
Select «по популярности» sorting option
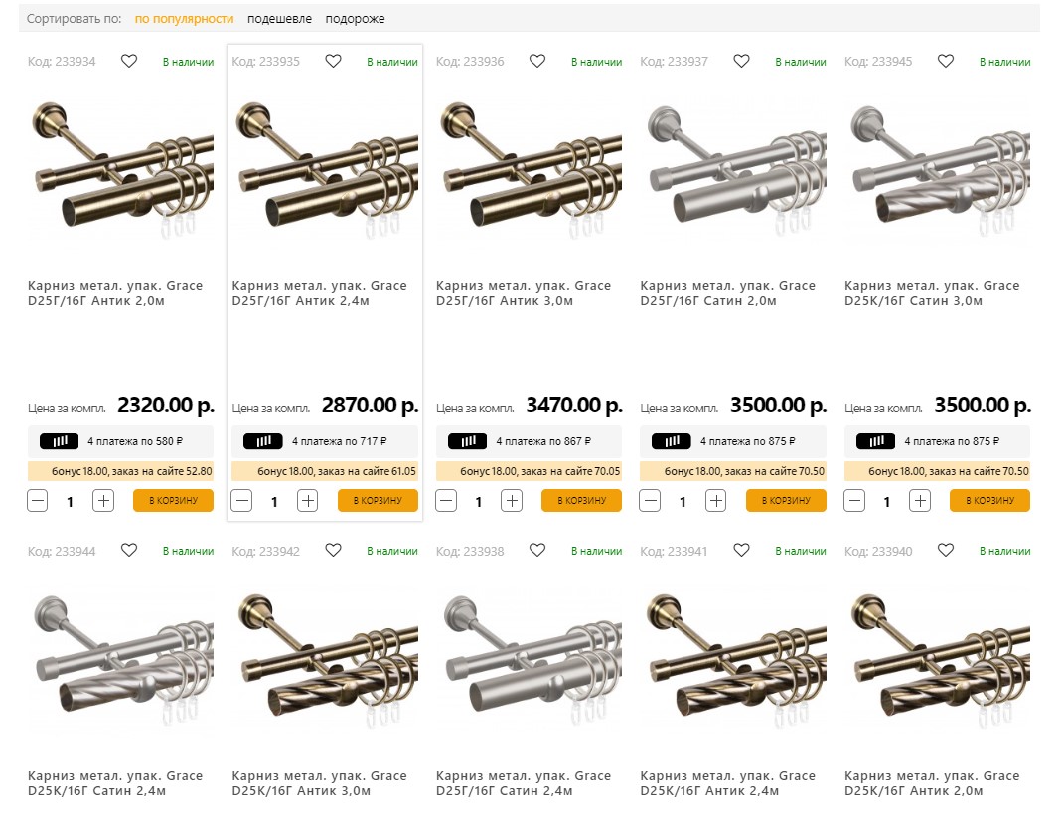[185, 19]
